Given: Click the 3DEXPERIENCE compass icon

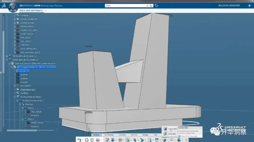Looking at the screenshot, I should coord(13,7).
